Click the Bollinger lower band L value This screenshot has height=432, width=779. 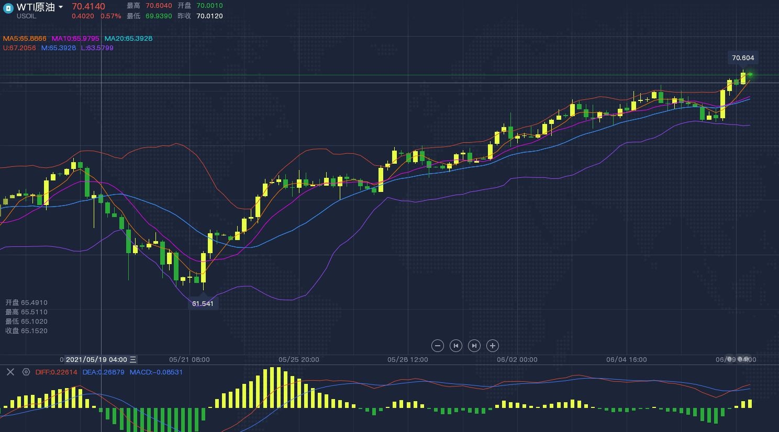point(97,48)
